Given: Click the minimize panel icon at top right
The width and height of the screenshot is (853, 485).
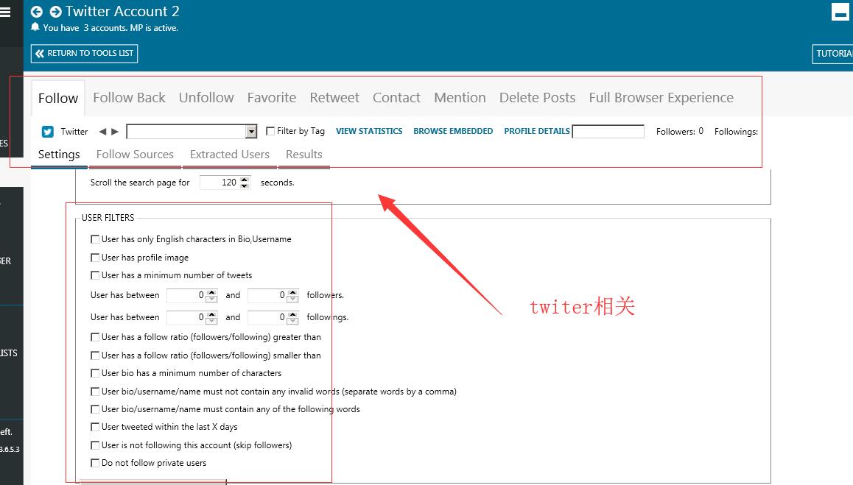Looking at the screenshot, I should point(840,12).
